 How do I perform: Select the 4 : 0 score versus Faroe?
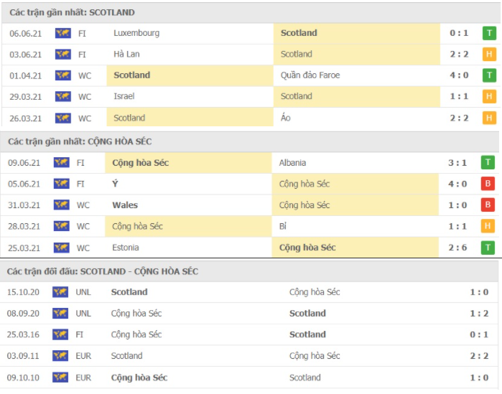pyautogui.click(x=459, y=75)
